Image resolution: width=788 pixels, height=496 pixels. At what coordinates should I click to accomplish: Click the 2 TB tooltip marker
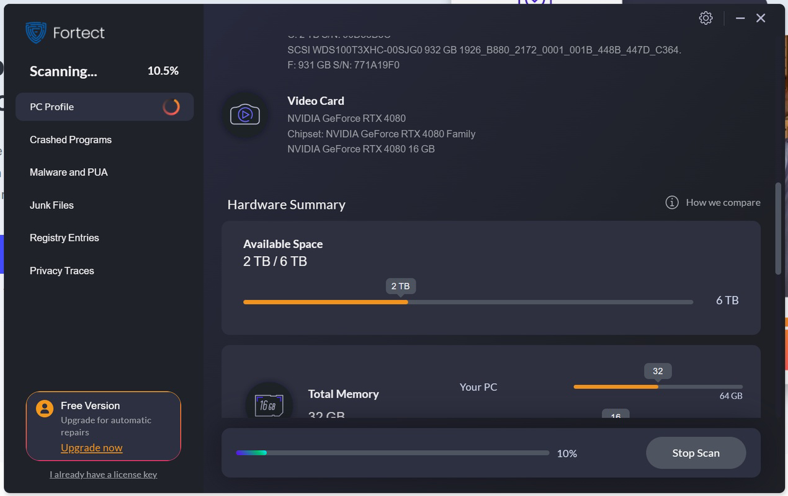(x=400, y=286)
